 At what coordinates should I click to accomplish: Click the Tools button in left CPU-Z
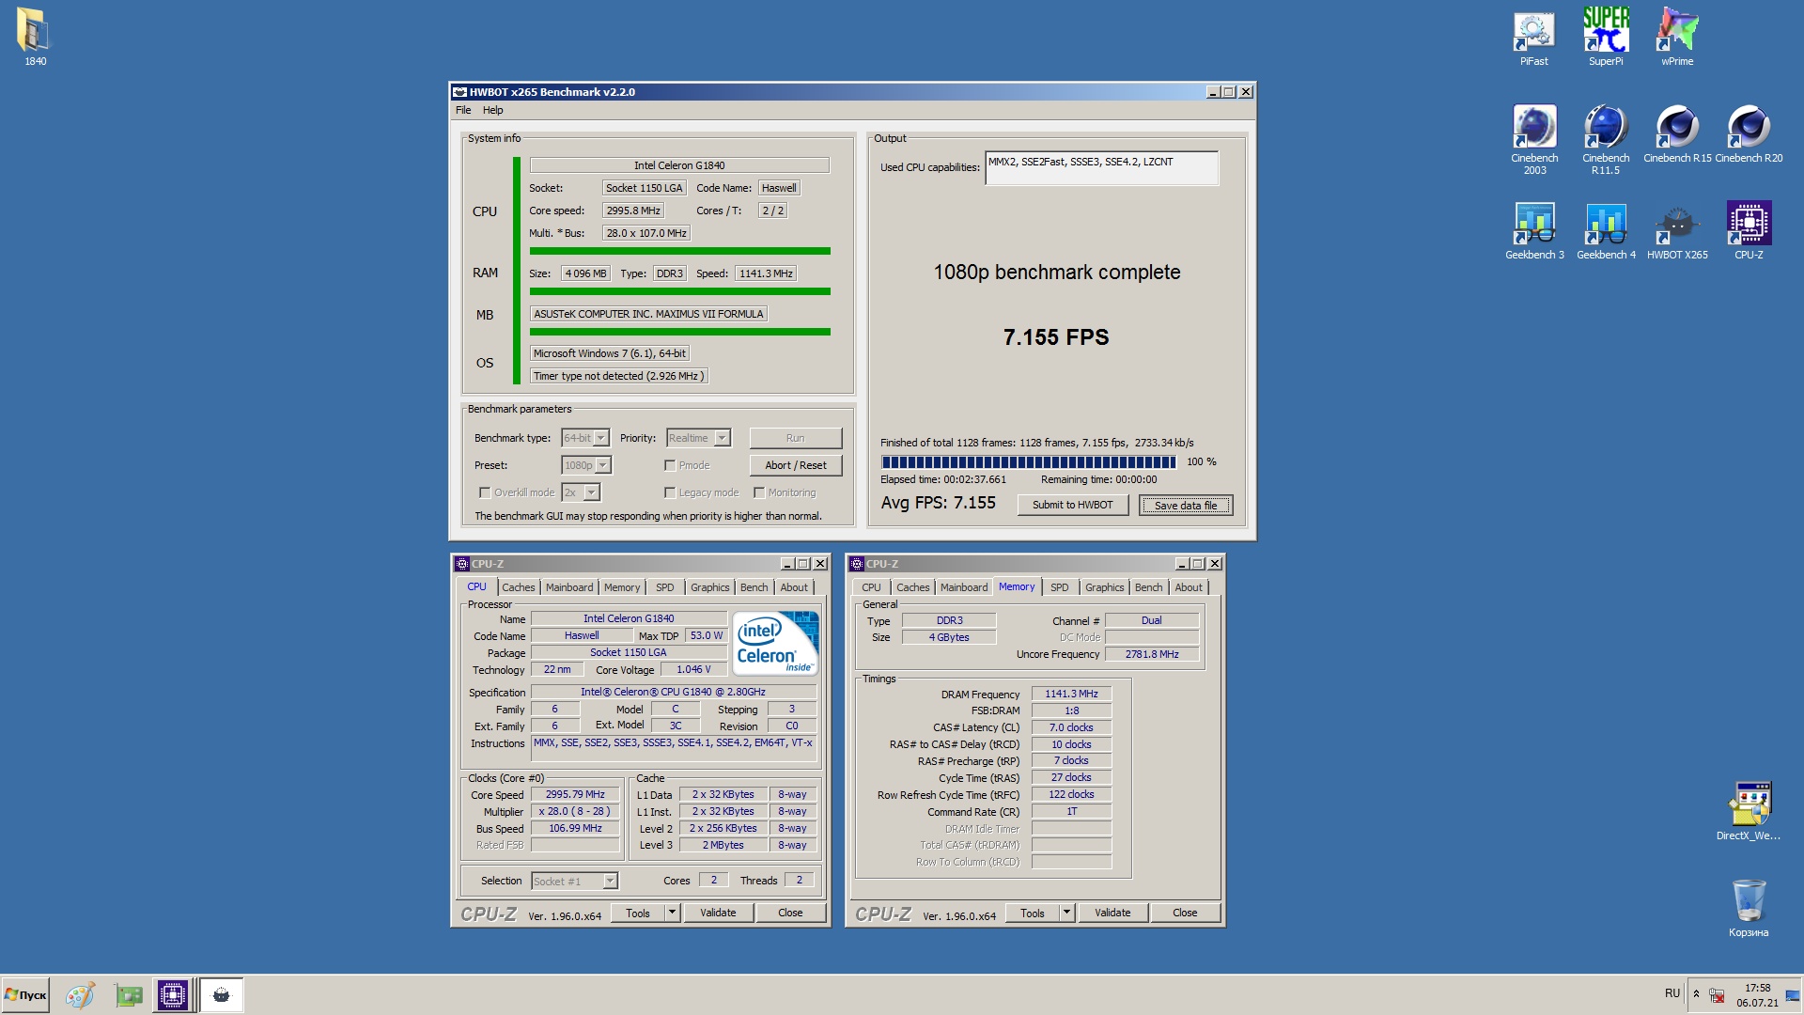coord(638,913)
